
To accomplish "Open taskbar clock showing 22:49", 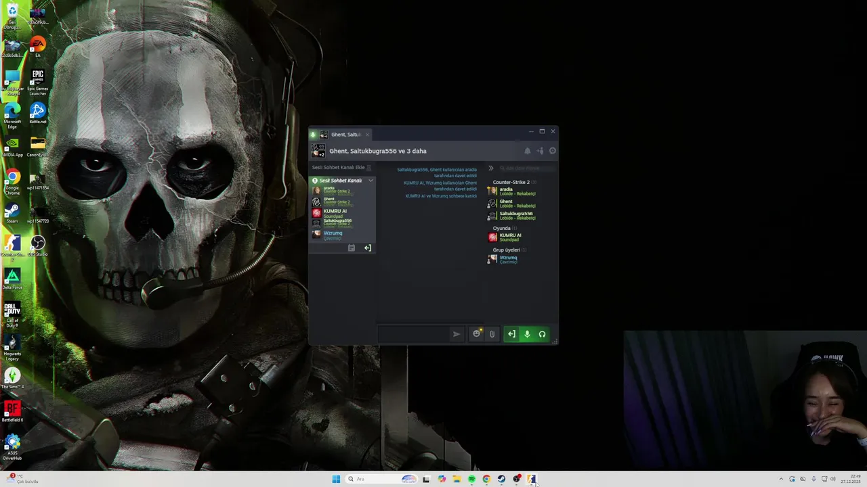I will click(x=851, y=479).
